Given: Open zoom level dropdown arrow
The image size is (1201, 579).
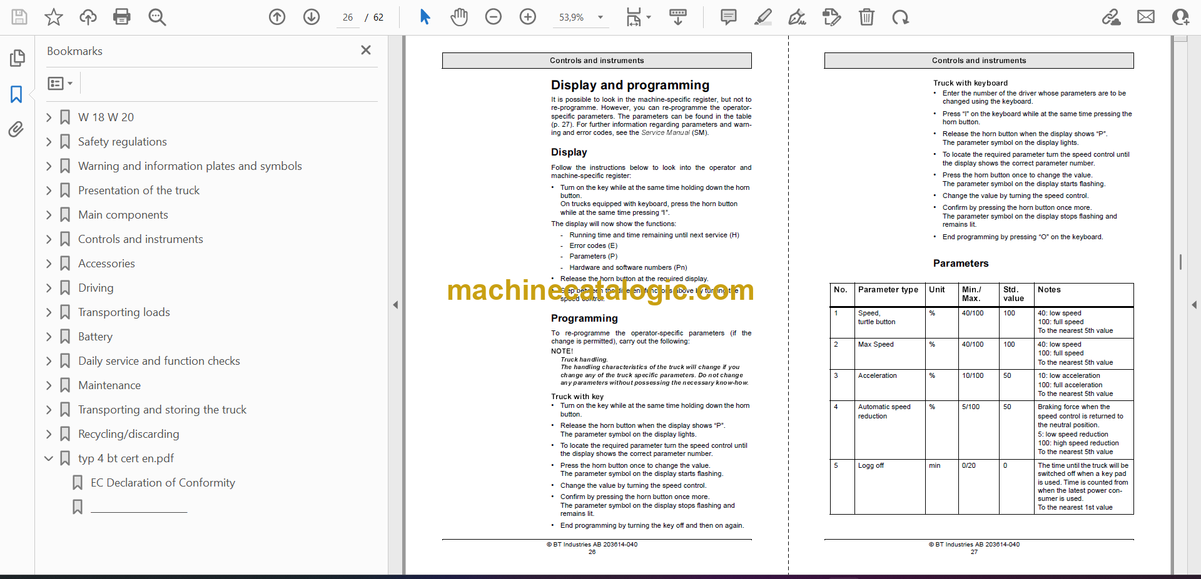Looking at the screenshot, I should [600, 17].
